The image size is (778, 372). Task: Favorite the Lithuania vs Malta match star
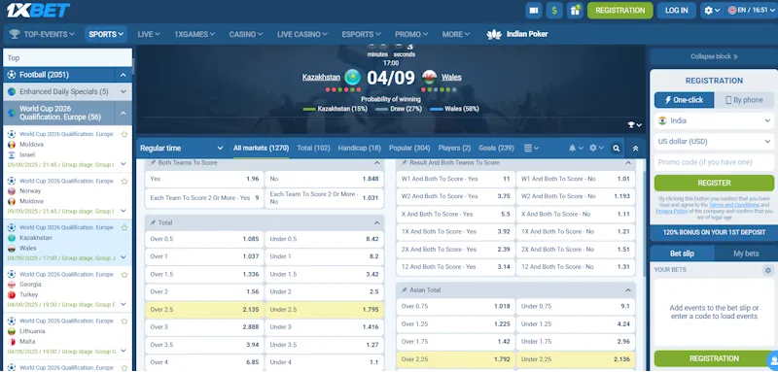tap(124, 321)
